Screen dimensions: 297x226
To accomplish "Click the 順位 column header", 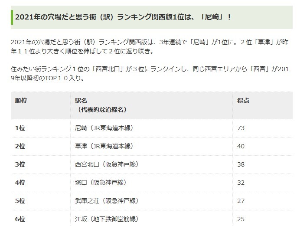I will pos(40,105).
